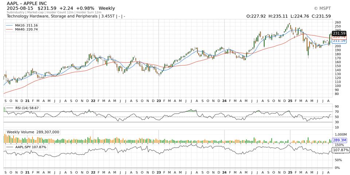The width and height of the screenshot is (350, 175).
Task: Click the 1,000M volume axis label
Action: (341, 135)
